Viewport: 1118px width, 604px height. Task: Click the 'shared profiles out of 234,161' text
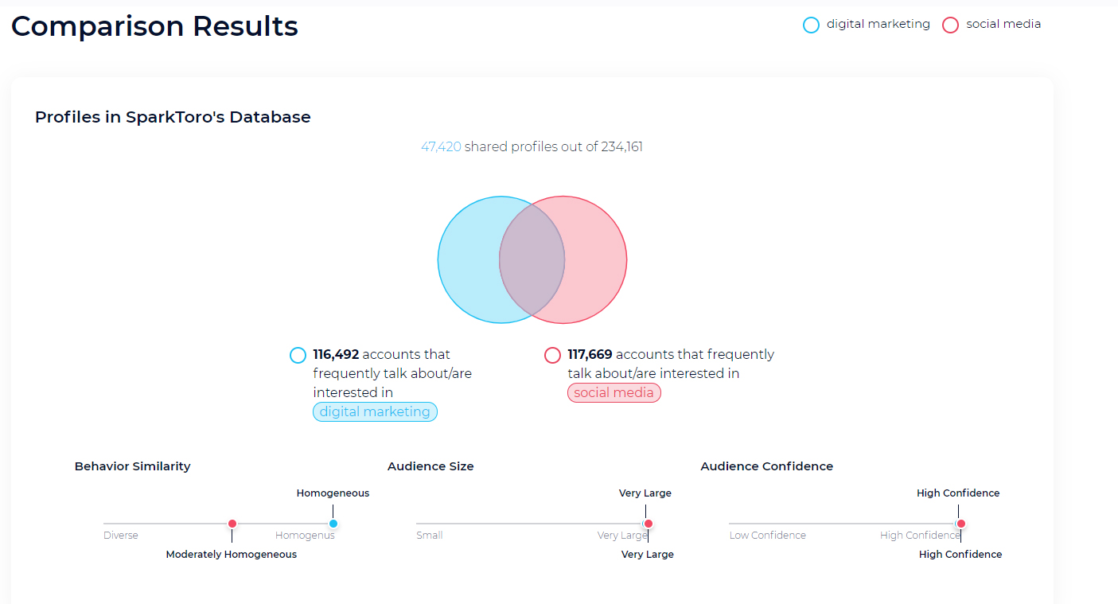(554, 146)
